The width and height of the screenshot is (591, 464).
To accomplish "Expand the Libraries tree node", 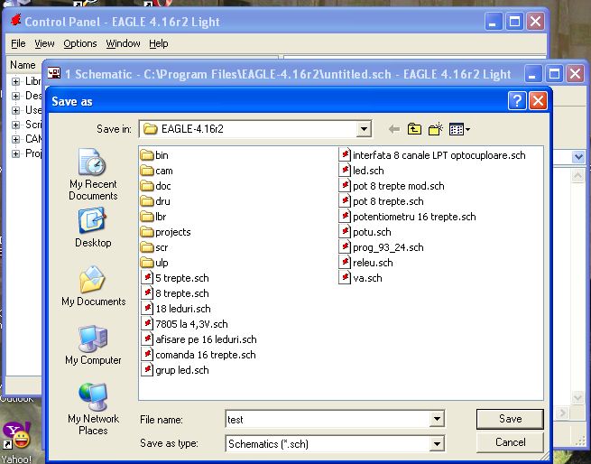I will point(15,81).
